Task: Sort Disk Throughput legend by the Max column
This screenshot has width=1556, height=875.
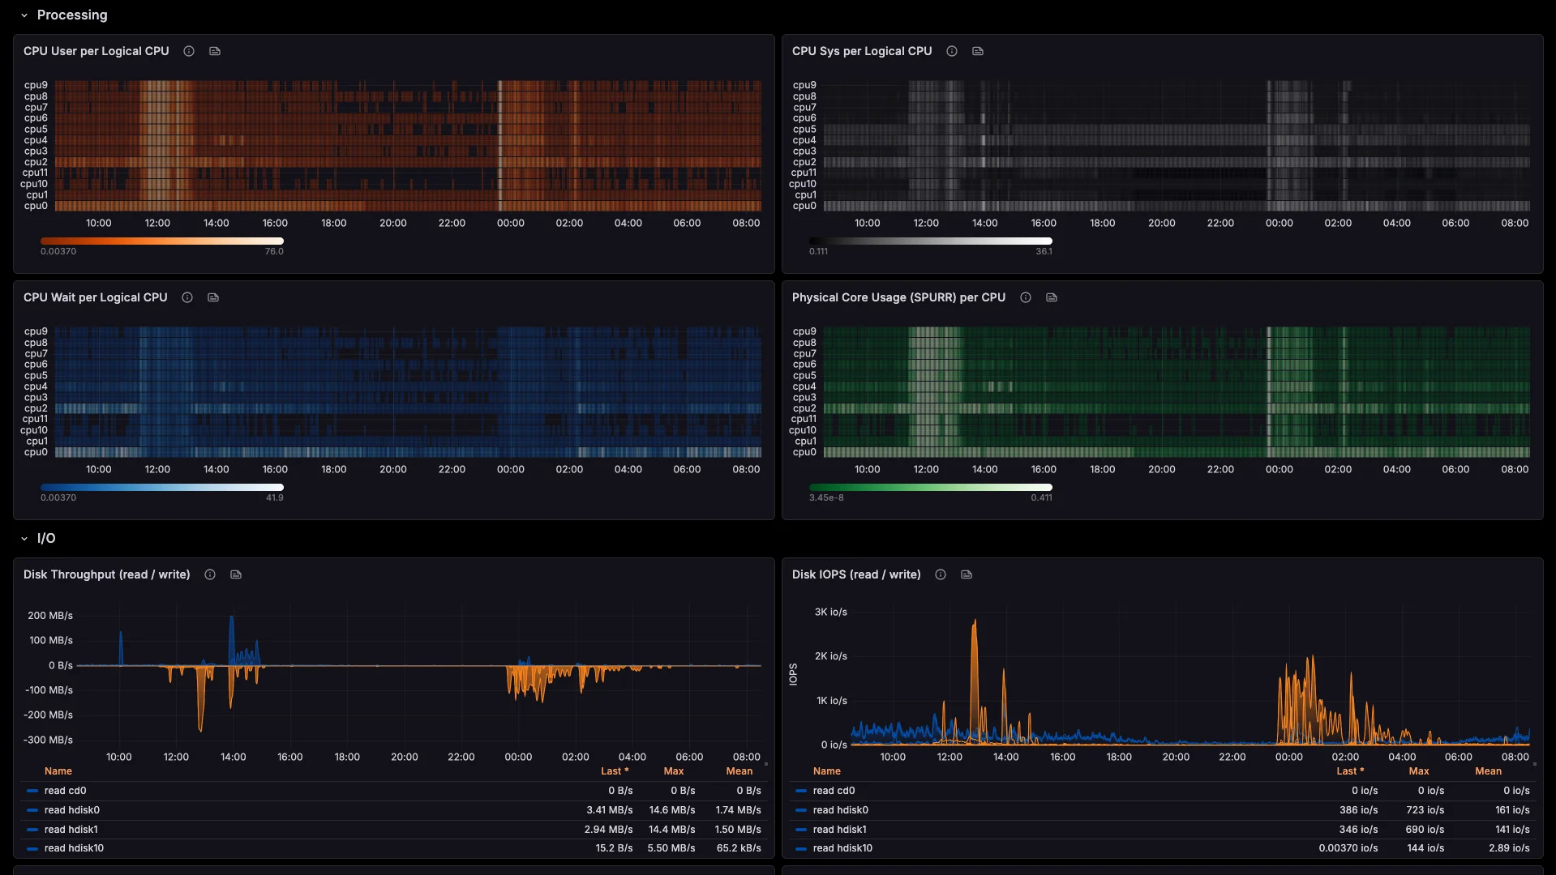Action: tap(672, 770)
